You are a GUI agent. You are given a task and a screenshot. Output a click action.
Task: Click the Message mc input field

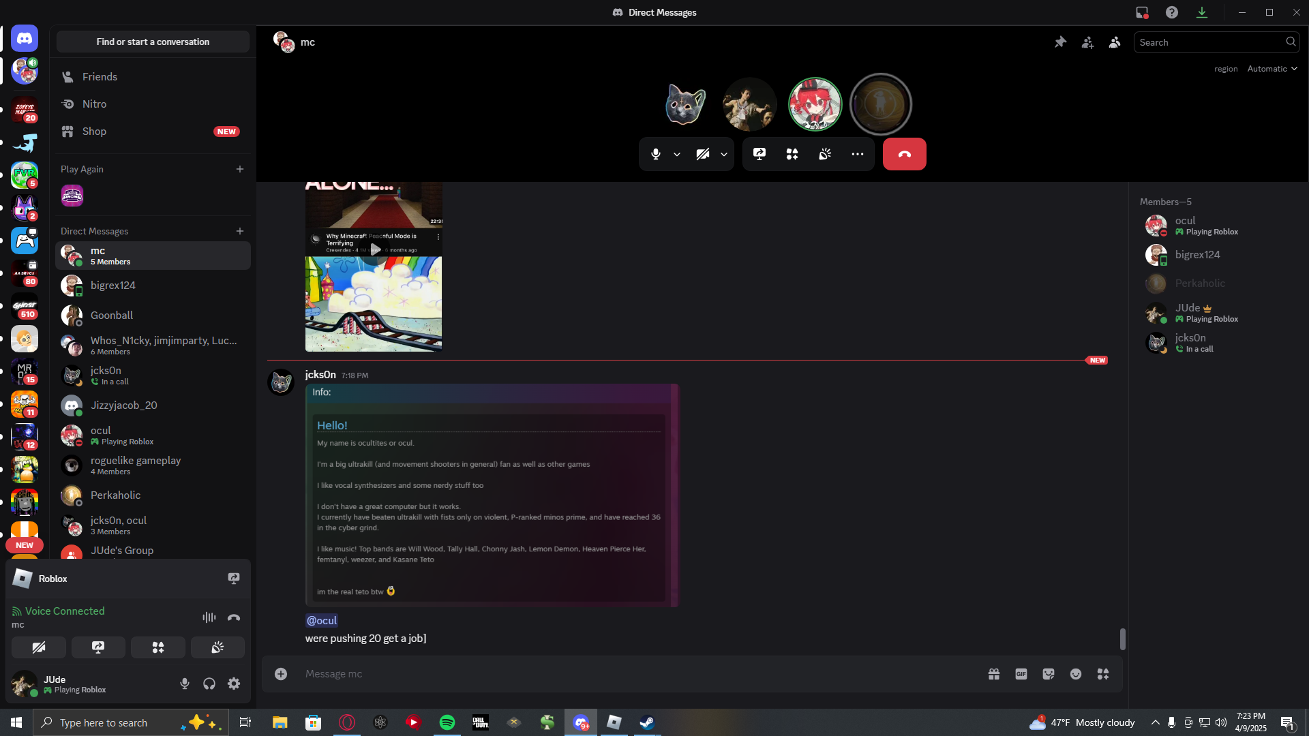click(x=634, y=674)
